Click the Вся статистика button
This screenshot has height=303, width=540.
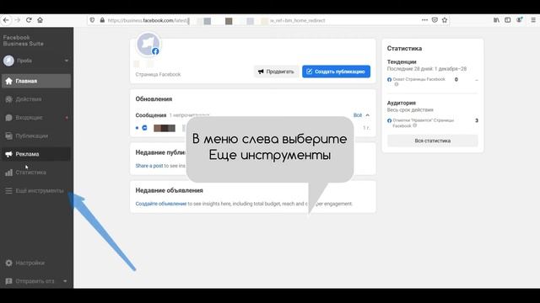coord(433,141)
